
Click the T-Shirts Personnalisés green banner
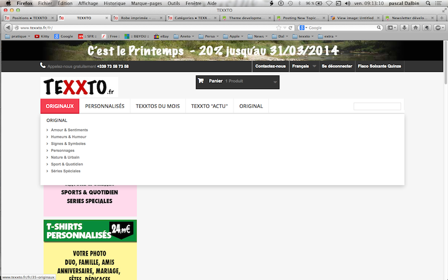click(x=90, y=230)
